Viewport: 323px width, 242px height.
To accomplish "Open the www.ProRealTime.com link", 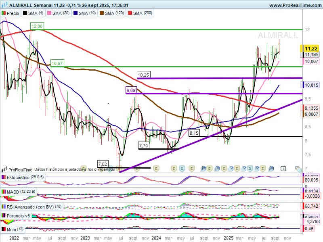I will (295, 5).
